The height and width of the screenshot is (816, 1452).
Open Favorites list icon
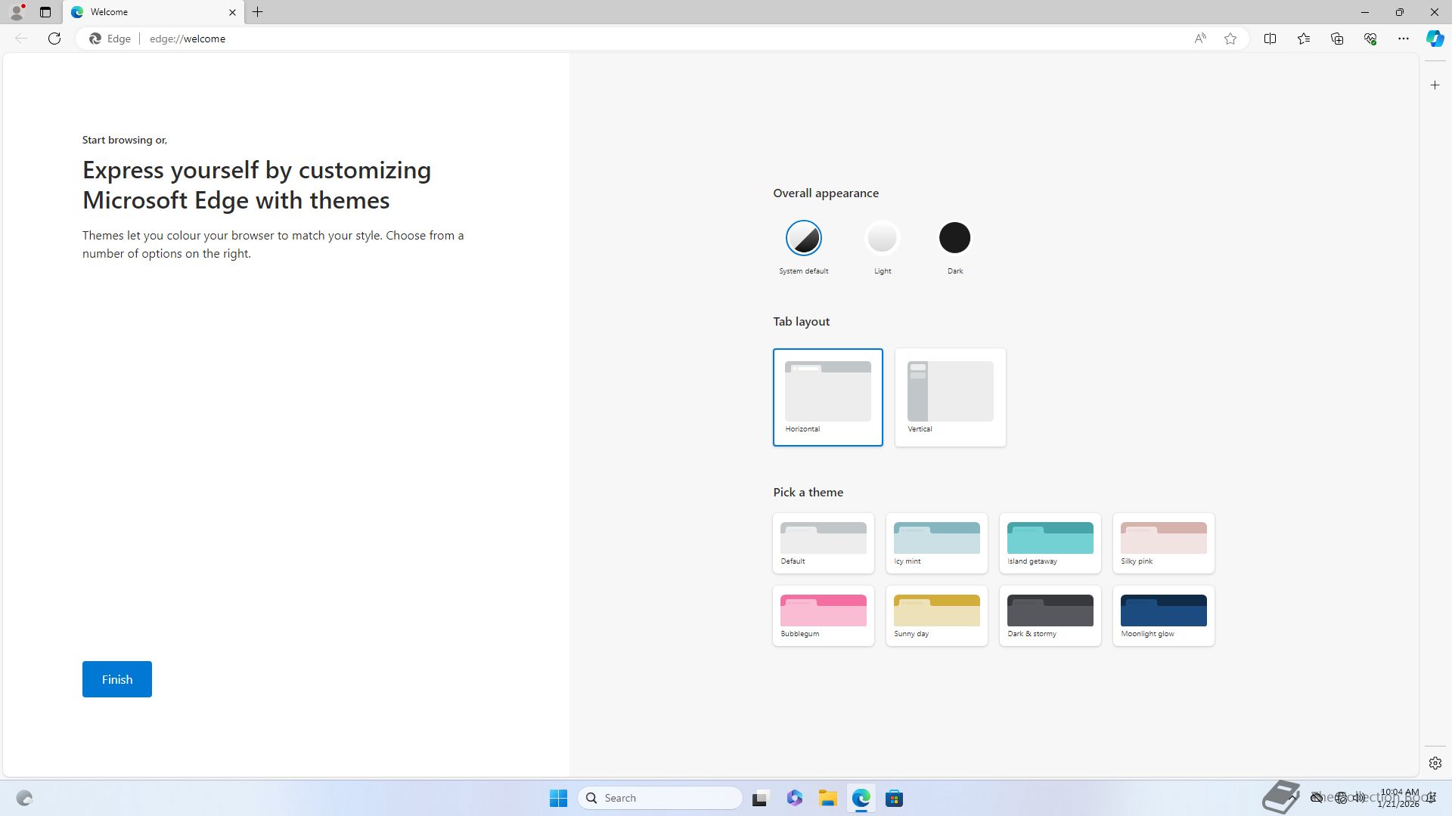tap(1304, 39)
